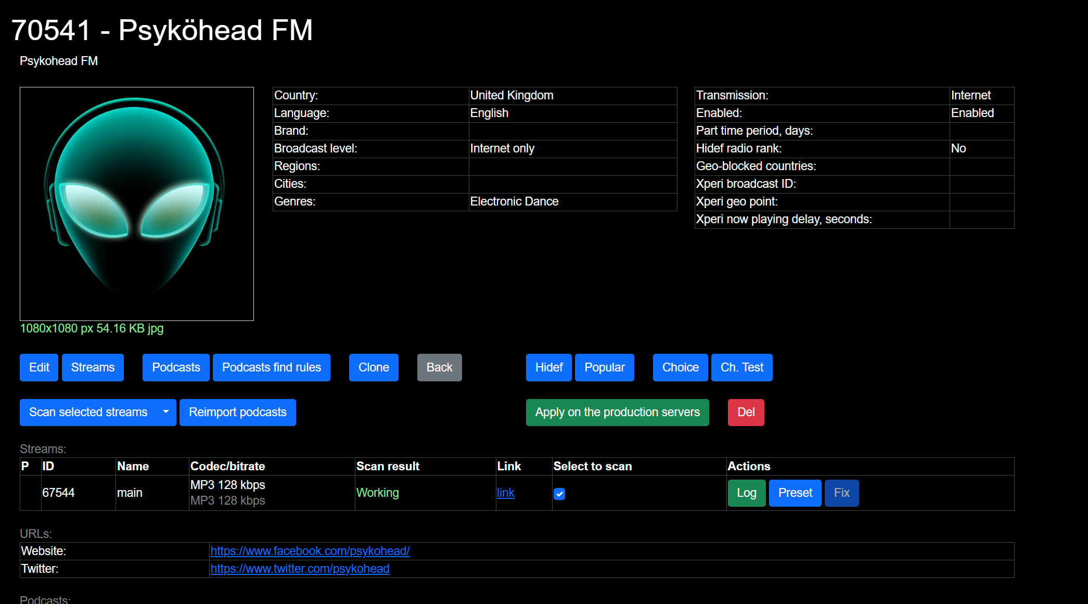
Task: Open the Log for stream 67544
Action: 746,493
